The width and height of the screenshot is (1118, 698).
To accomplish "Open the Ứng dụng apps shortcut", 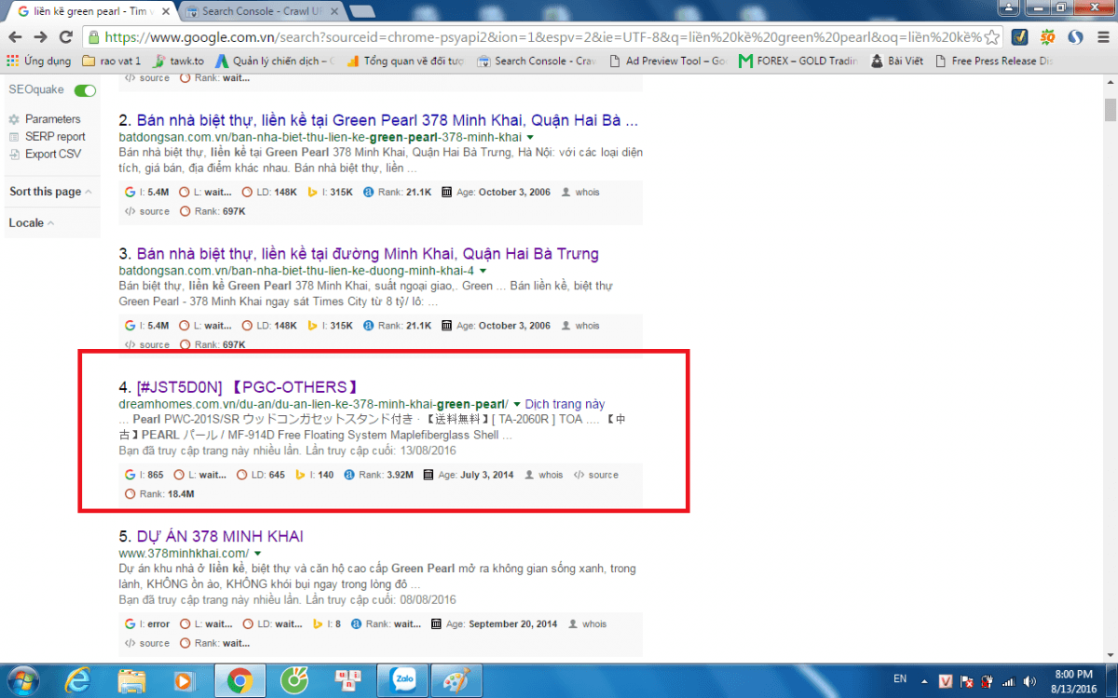I will point(39,61).
